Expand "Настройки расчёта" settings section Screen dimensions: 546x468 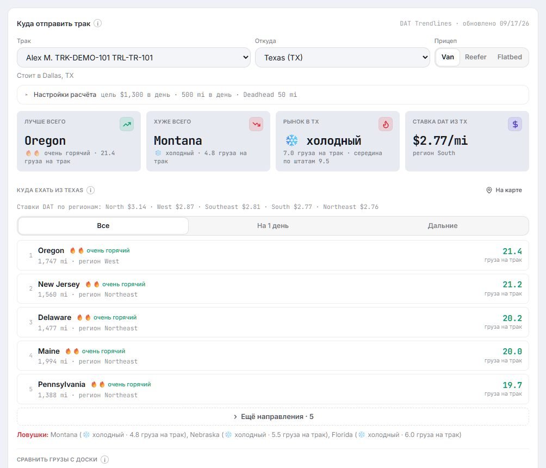(273, 95)
